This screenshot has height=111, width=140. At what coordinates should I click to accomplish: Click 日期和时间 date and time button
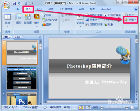(x=94, y=25)
